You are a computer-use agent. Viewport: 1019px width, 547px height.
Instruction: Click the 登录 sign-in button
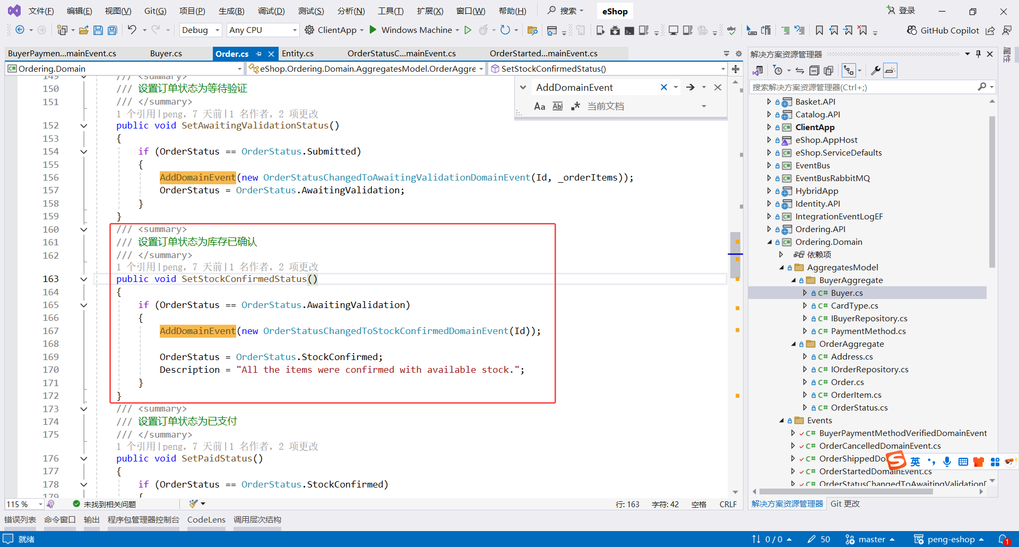point(901,11)
